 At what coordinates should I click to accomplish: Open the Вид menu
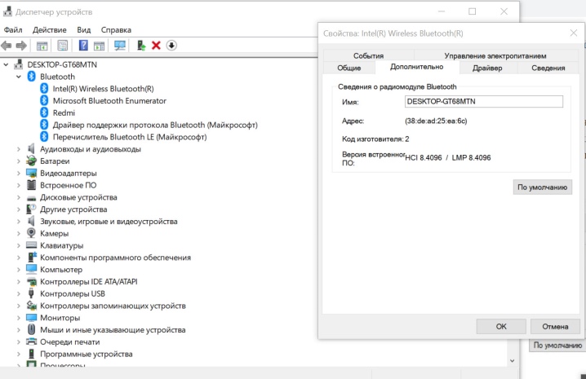[x=84, y=30]
